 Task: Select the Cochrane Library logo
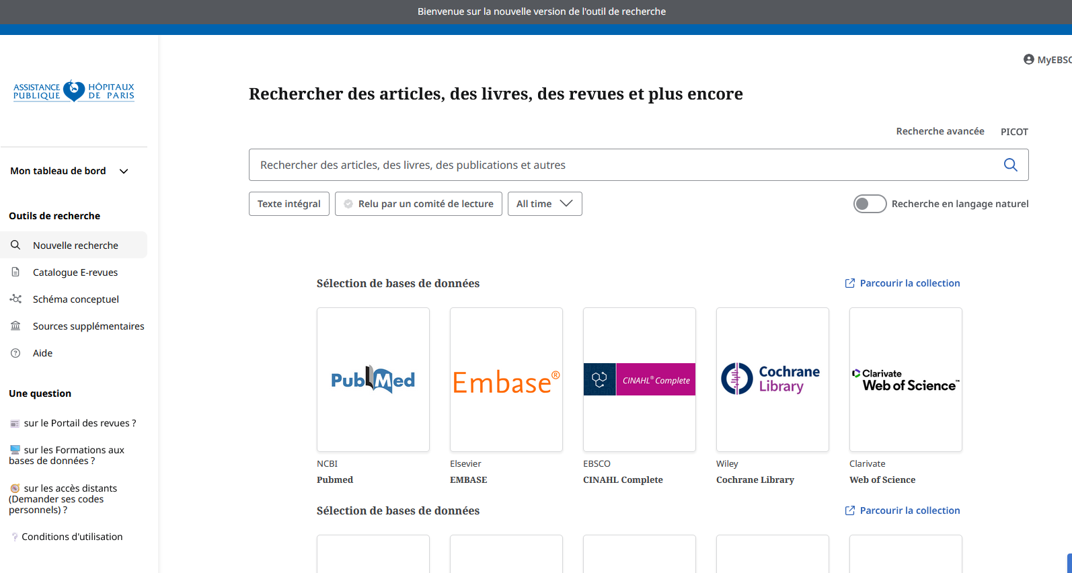772,379
